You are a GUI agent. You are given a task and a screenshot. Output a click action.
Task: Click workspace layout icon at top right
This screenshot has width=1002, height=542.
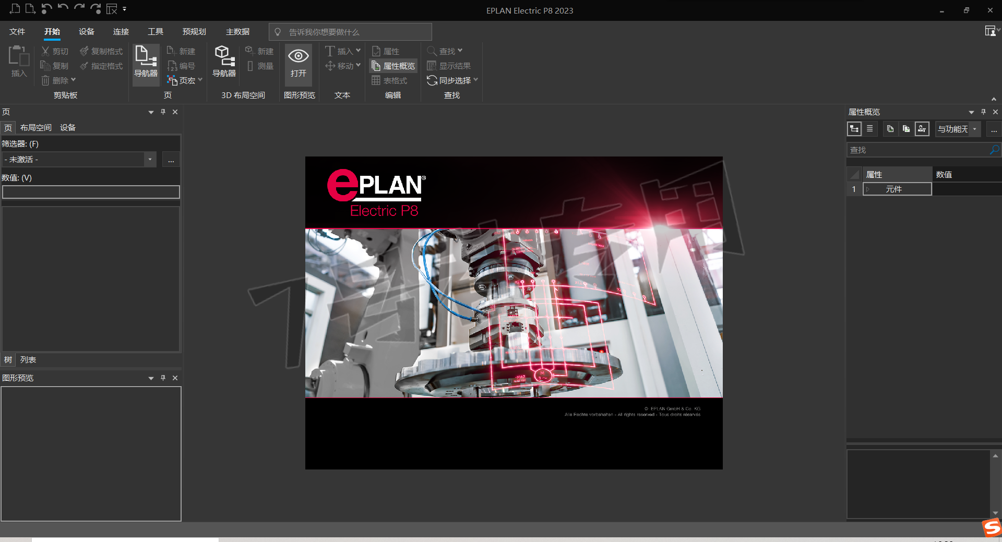click(x=990, y=31)
